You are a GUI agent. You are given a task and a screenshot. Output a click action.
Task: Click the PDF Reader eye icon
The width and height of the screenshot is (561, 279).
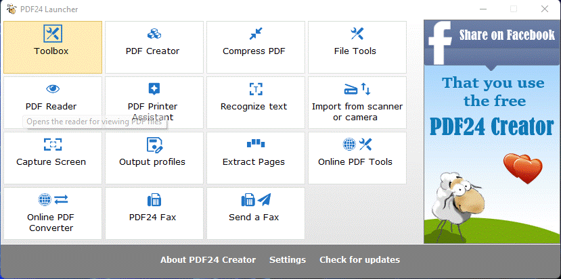53,89
